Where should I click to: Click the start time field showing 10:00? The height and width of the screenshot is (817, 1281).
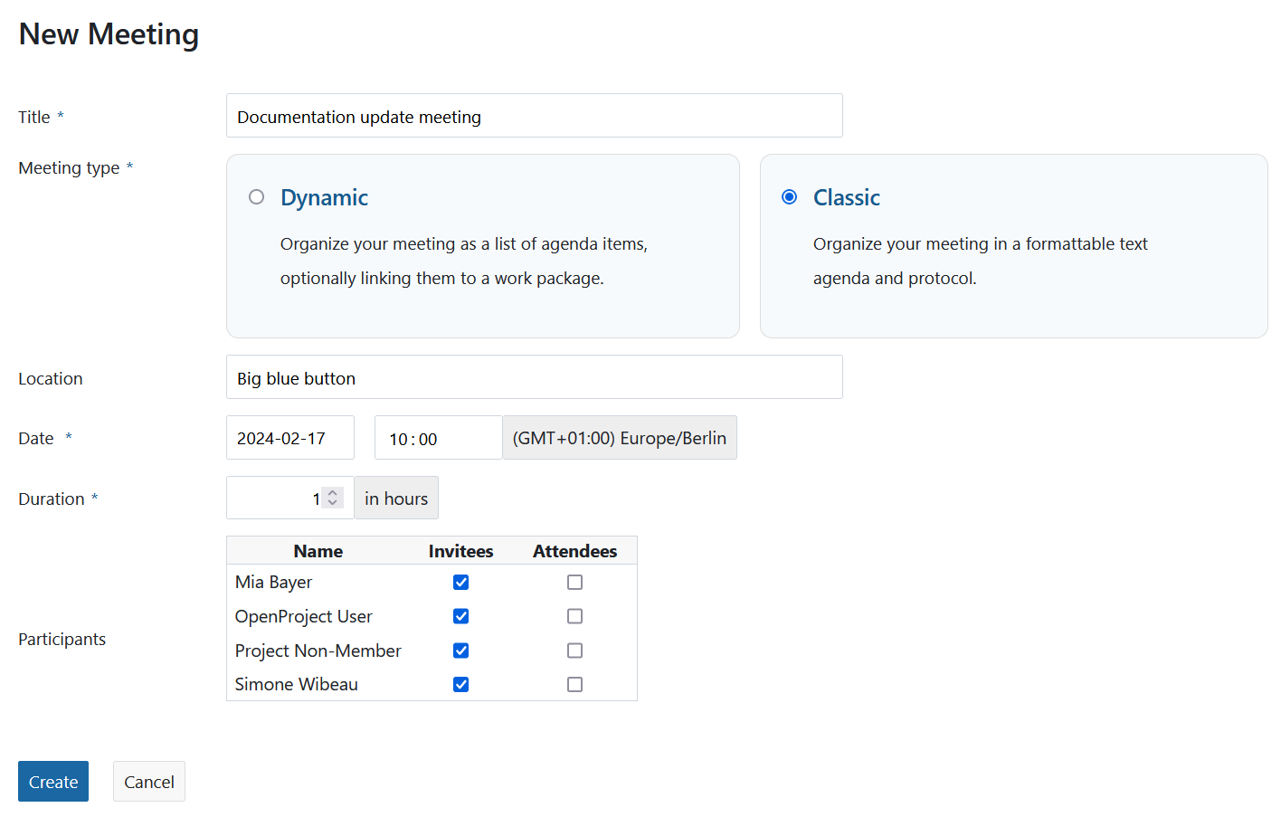438,438
